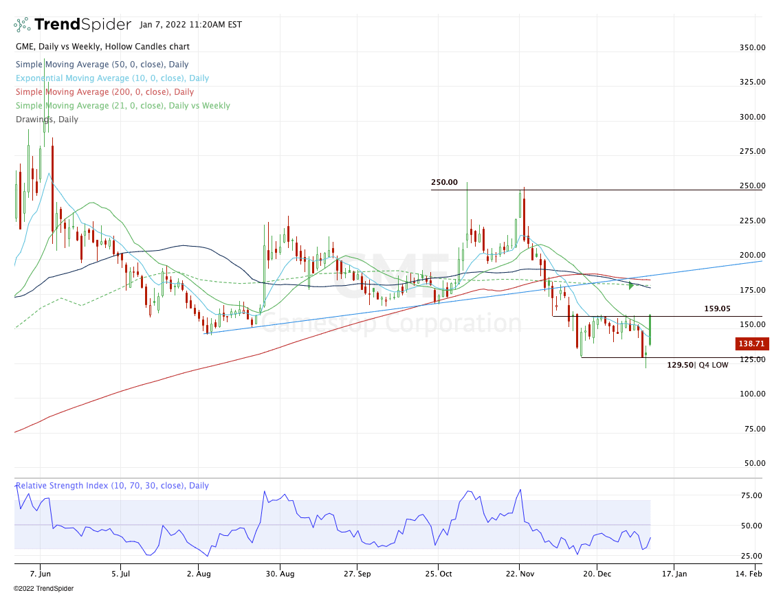Click the green arrow marker on weekly SMA line
This screenshot has height=595, width=783.
click(631, 286)
